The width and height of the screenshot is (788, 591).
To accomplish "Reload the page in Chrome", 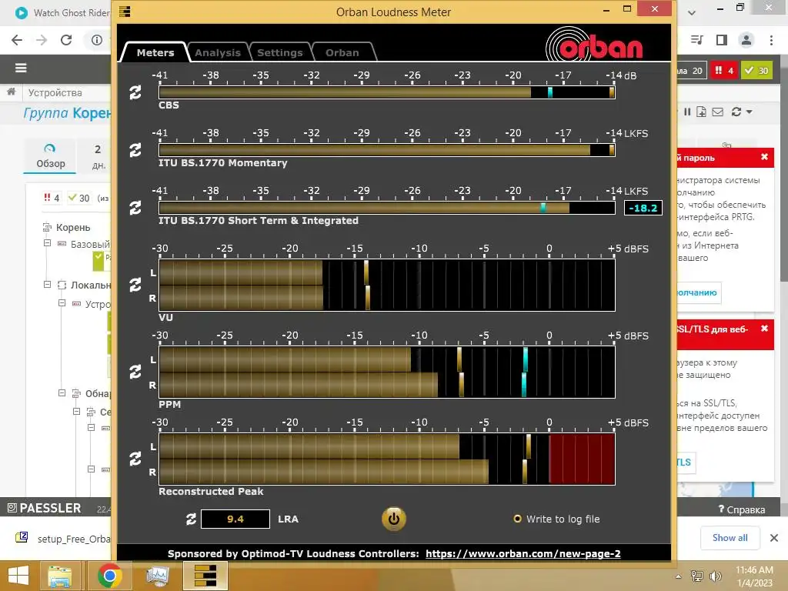I will coord(66,40).
